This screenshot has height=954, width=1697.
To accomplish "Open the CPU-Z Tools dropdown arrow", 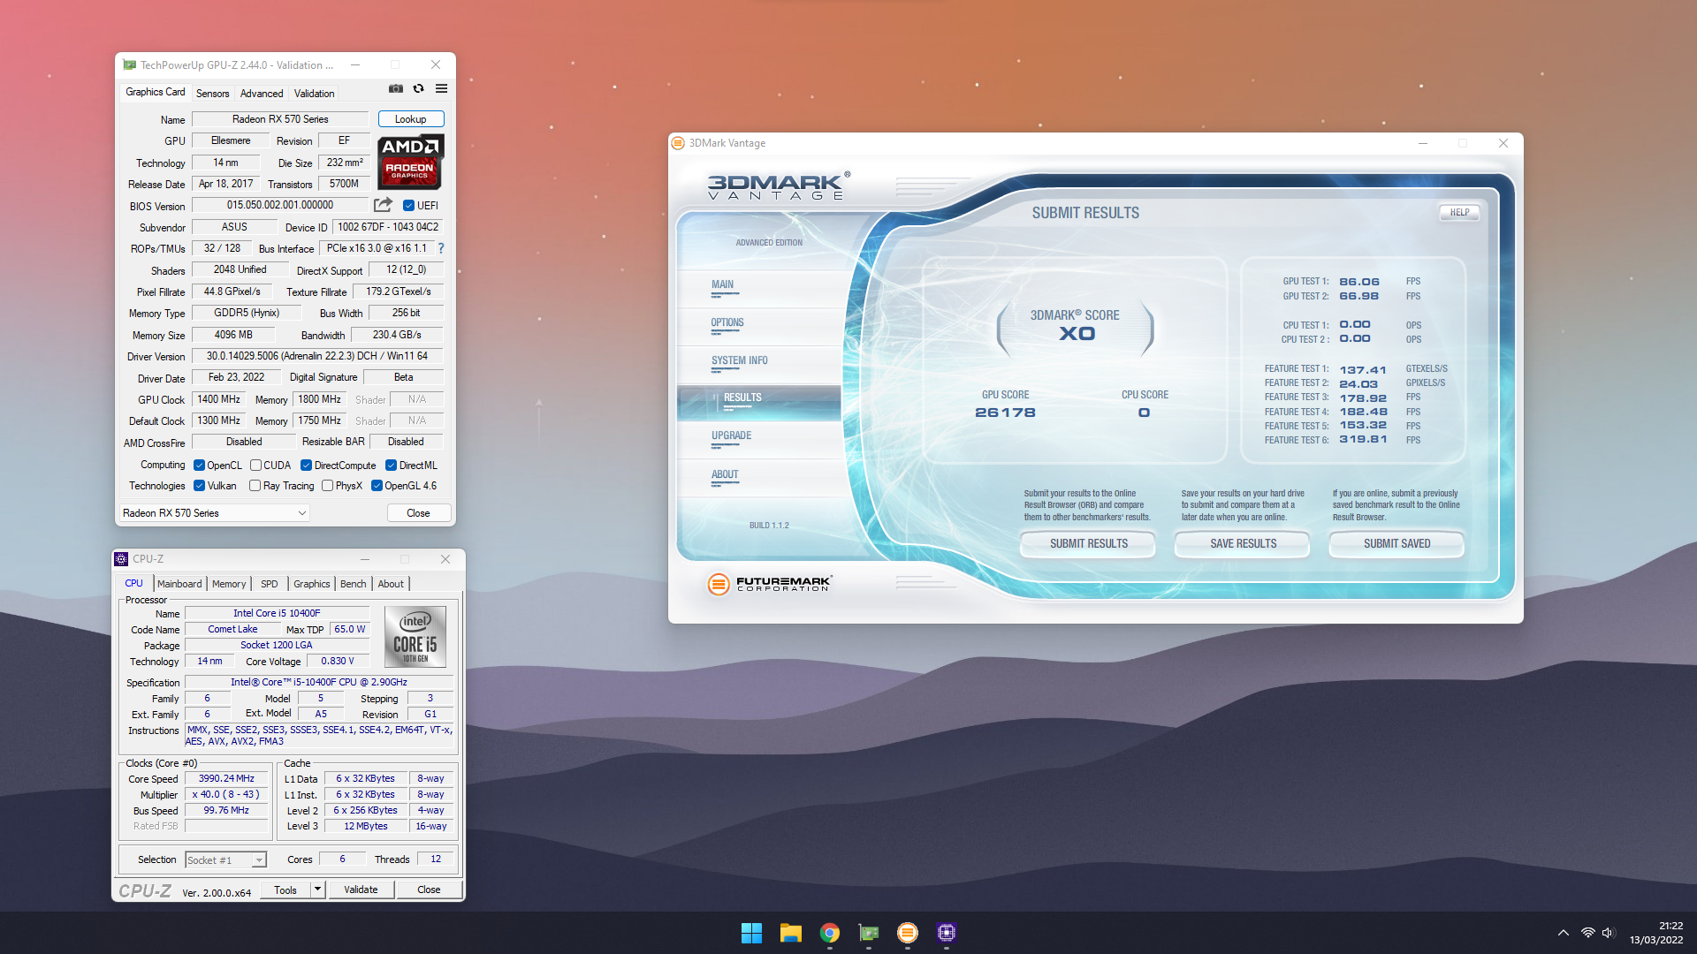I will tap(318, 890).
